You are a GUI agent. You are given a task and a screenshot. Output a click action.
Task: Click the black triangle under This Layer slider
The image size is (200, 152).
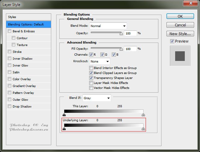(64, 115)
